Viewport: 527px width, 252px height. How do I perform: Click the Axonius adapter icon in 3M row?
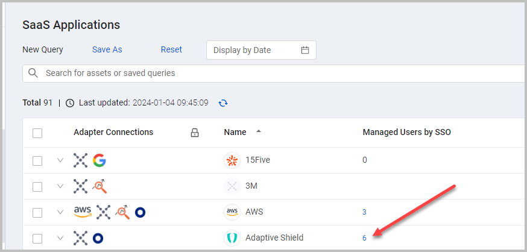(x=80, y=186)
